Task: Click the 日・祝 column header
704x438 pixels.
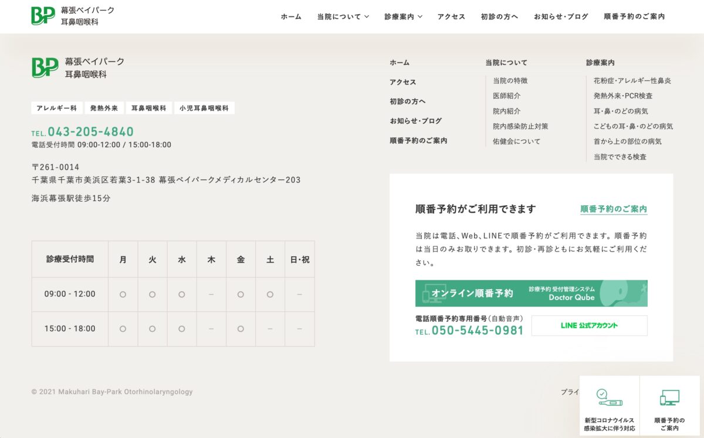Action: click(x=300, y=259)
